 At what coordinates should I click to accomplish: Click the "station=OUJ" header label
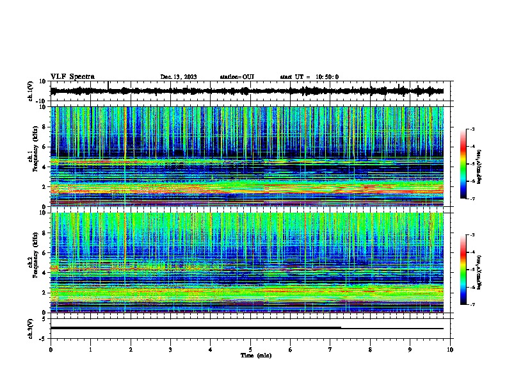[x=237, y=77]
